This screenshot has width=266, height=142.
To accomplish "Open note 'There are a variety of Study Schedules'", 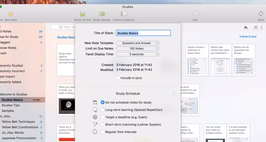I will tap(66, 133).
